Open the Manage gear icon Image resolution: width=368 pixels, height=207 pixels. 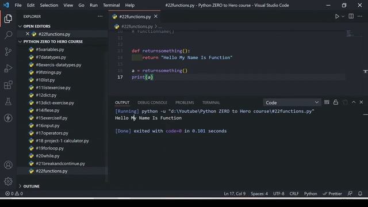coord(8,181)
